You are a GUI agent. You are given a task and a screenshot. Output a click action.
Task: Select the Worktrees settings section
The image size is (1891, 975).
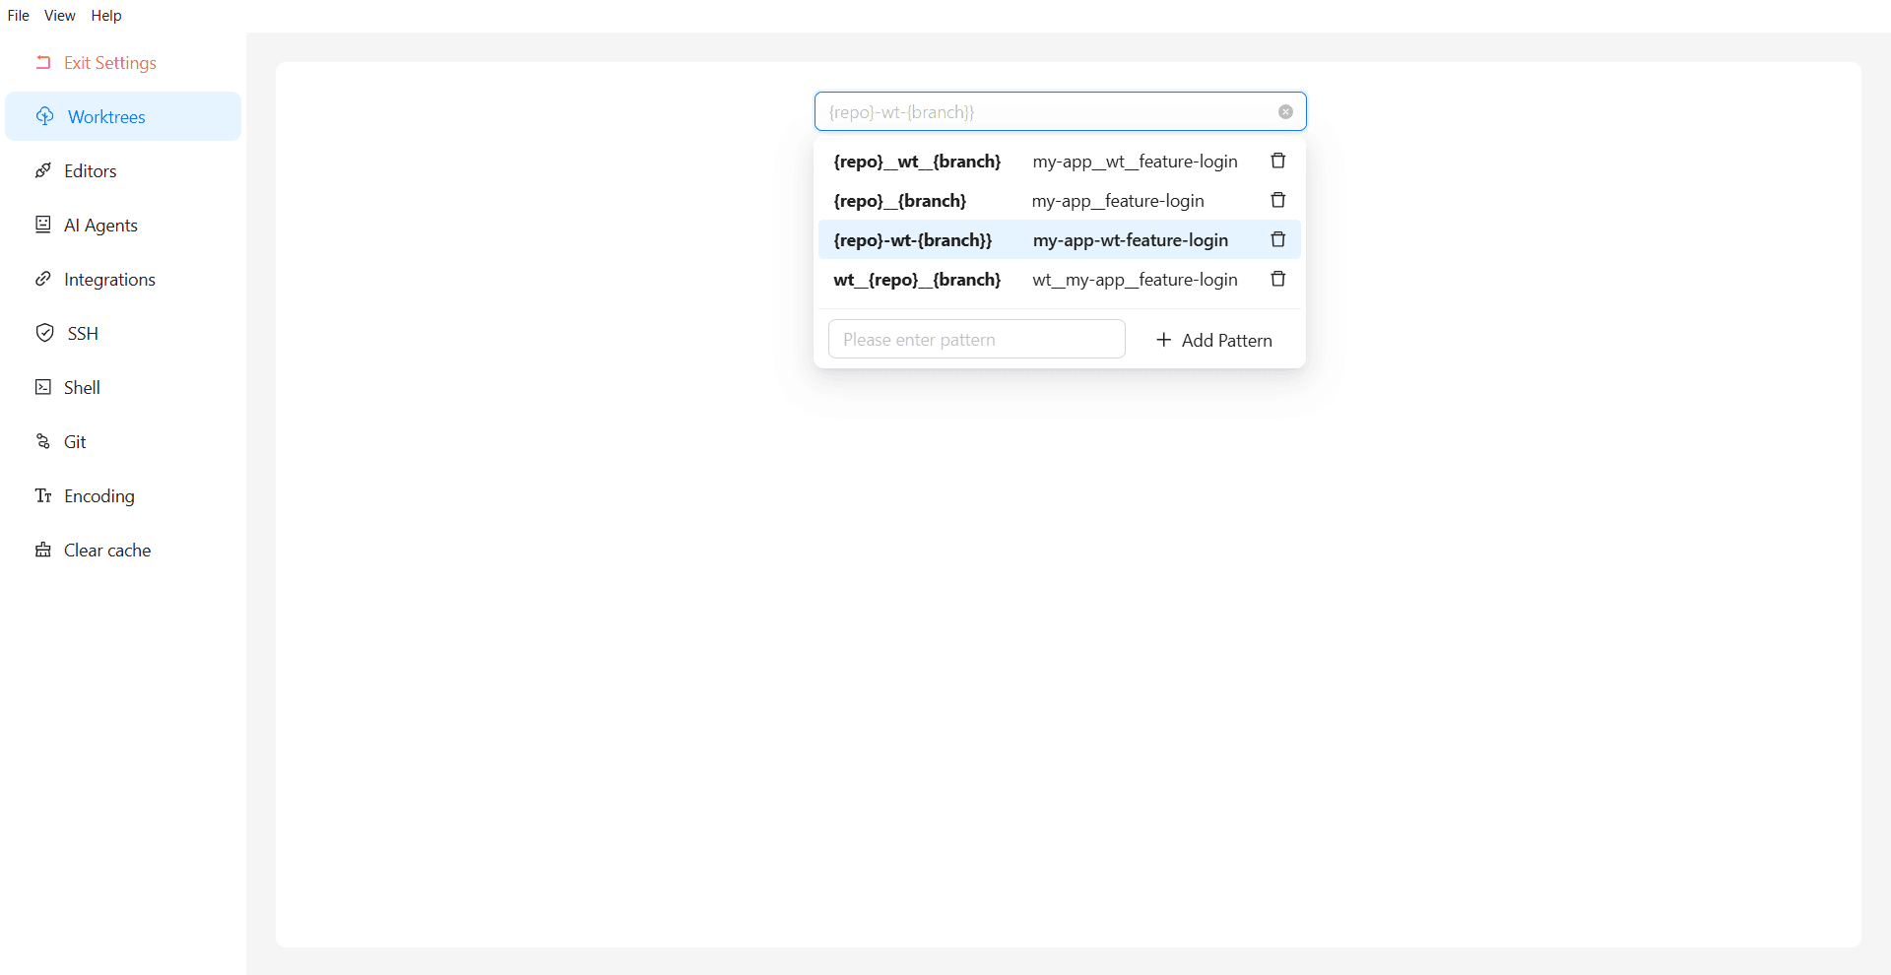[x=123, y=116]
